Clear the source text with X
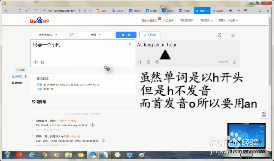This screenshot has height=161, width=274. 130,44
